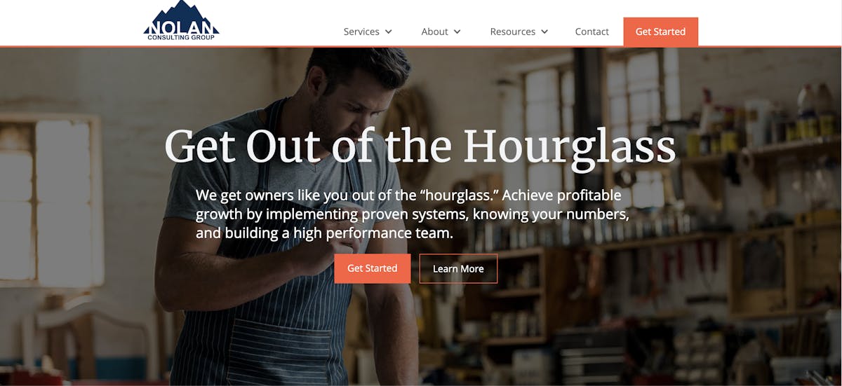Expand the About dropdown arrow
Image resolution: width=842 pixels, height=386 pixels.
[457, 32]
